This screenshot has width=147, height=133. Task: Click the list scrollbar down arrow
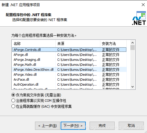[132, 87]
